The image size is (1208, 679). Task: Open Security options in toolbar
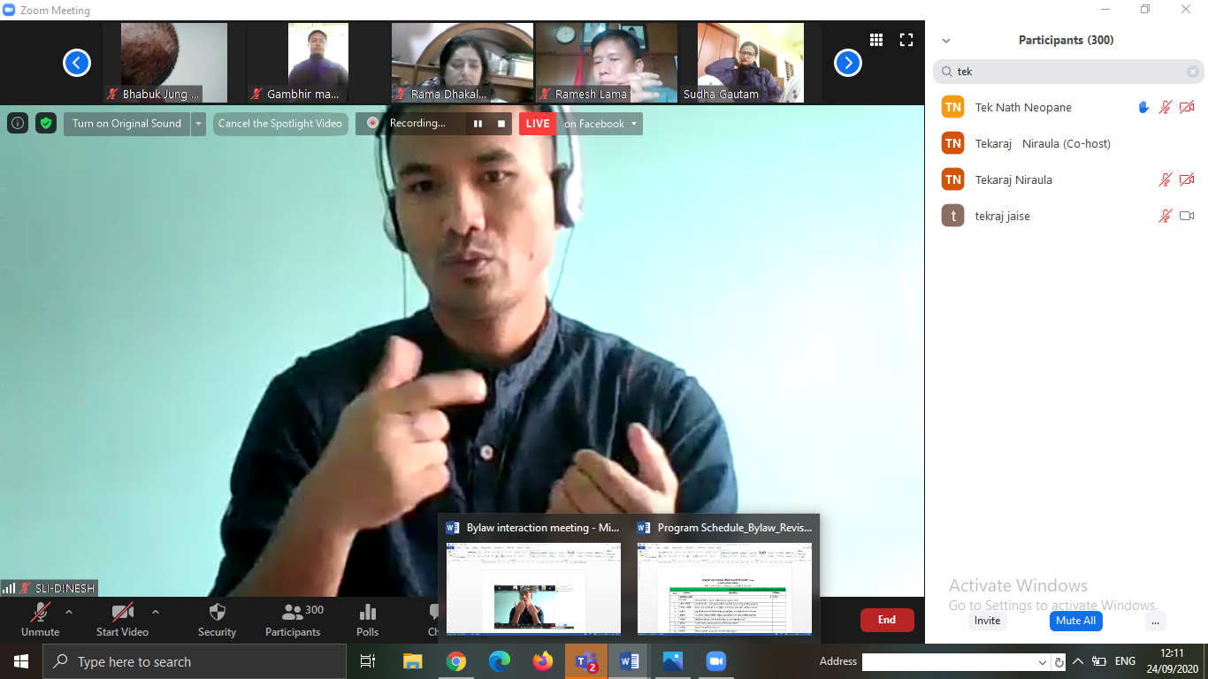click(217, 620)
